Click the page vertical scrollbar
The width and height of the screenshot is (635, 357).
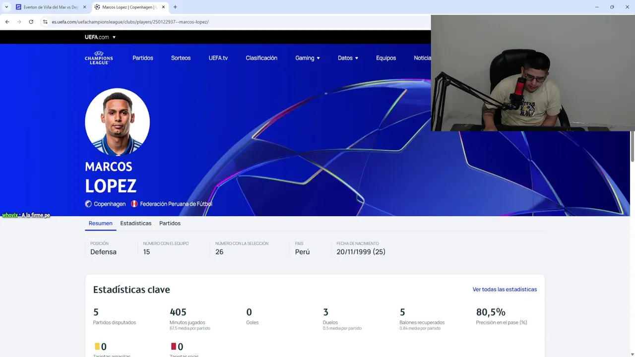[x=632, y=146]
